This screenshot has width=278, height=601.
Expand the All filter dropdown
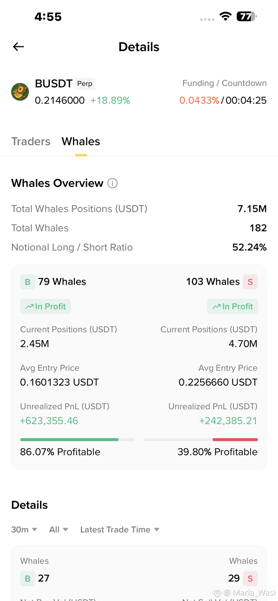59,529
